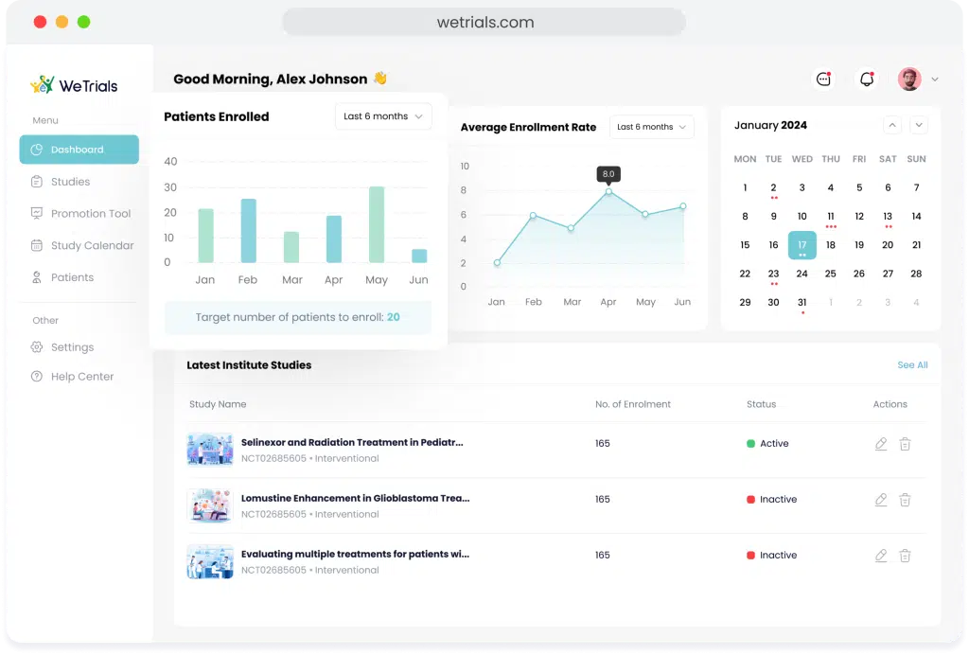This screenshot has width=969, height=655.
Task: Select January 23 on the calendar
Action: click(x=773, y=274)
